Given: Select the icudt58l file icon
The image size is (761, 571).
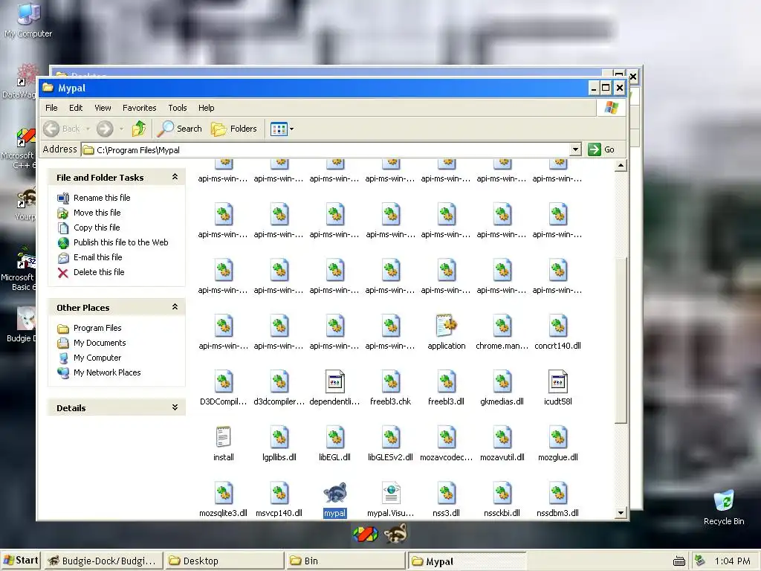Looking at the screenshot, I should click(557, 381).
